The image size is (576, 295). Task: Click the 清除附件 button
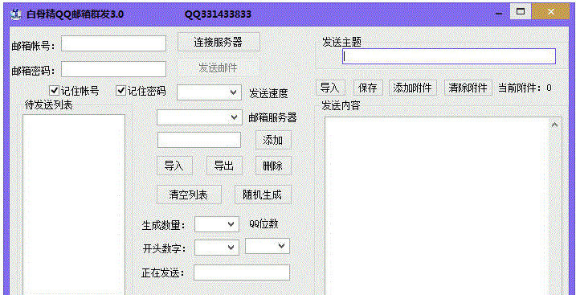point(468,88)
